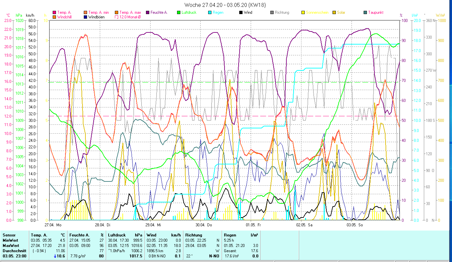This screenshot has width=452, height=262.
Task: Click the '°C' axis unit label above the chart
Action: [8, 15]
